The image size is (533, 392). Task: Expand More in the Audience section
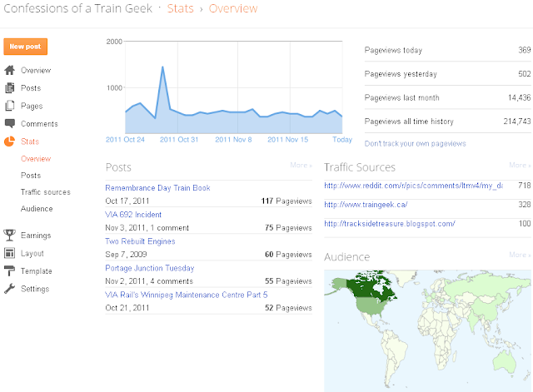point(520,255)
